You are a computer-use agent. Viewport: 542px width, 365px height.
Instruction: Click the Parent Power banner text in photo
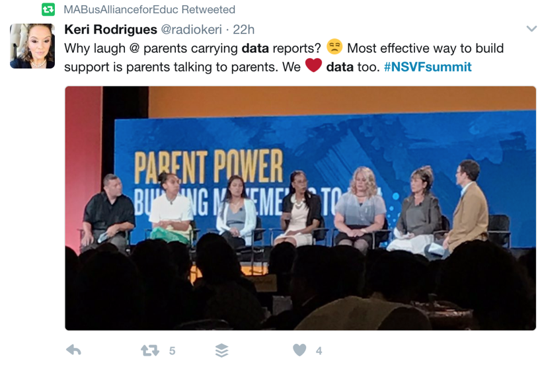point(208,167)
